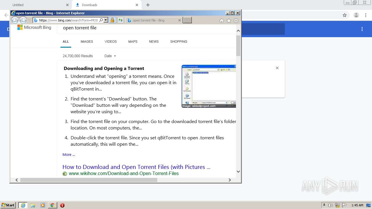
Task: Click the vertical scrollbar down arrow
Action: pyautogui.click(x=238, y=172)
